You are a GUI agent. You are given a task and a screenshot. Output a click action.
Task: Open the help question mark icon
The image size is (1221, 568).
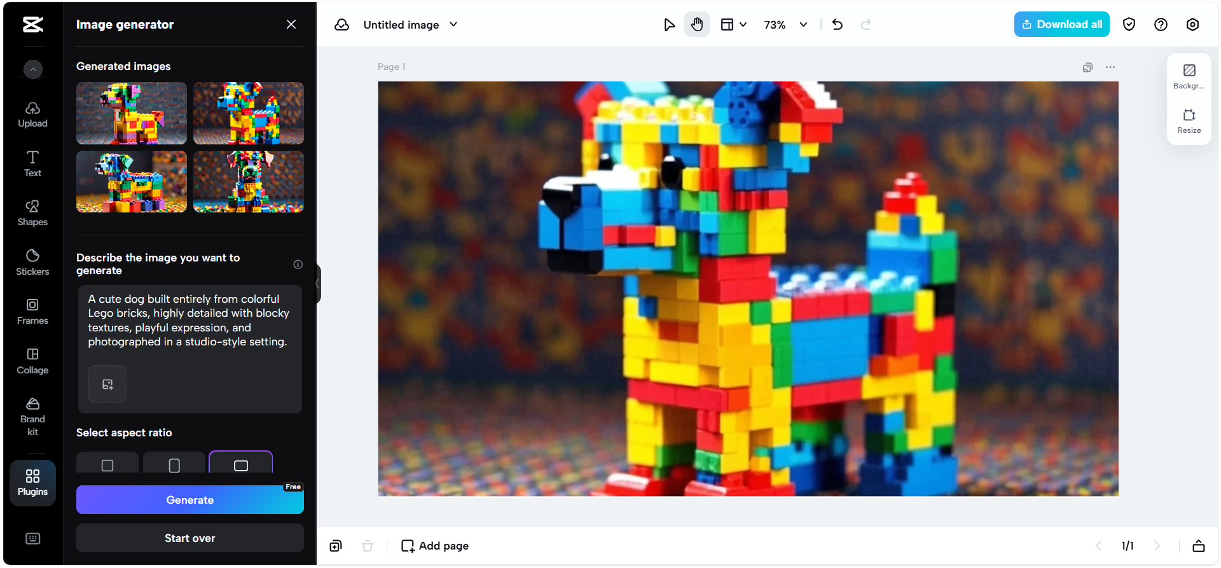1161,24
